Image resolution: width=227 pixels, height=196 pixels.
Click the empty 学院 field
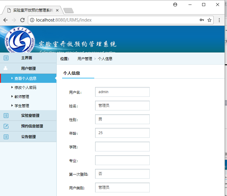(122, 147)
